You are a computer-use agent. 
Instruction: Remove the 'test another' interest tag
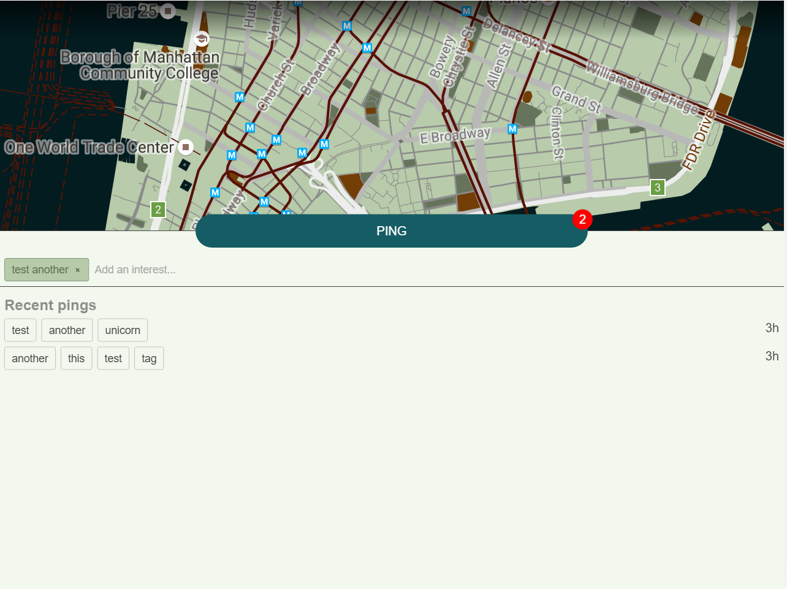tap(78, 270)
